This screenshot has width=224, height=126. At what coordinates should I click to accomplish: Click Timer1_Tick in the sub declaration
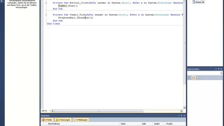pyautogui.click(x=77, y=15)
